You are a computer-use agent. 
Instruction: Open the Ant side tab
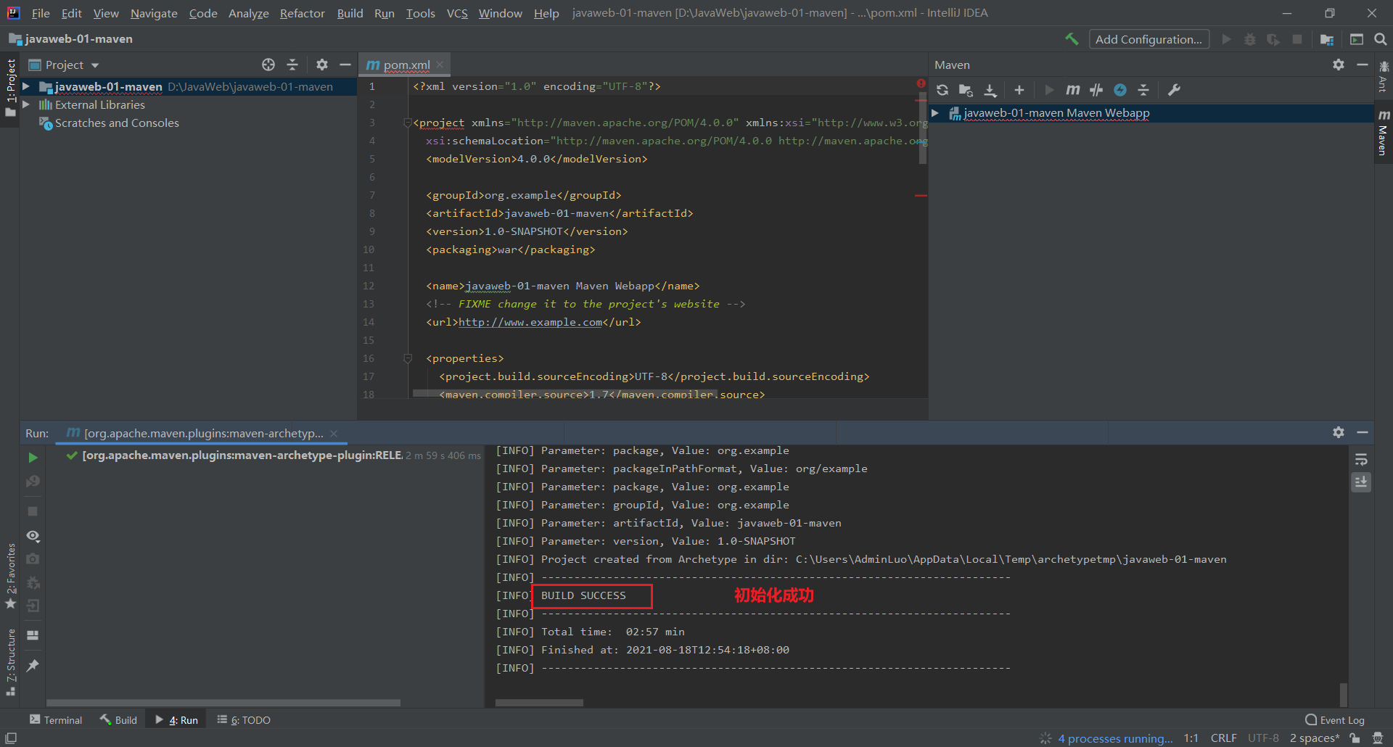tap(1383, 77)
